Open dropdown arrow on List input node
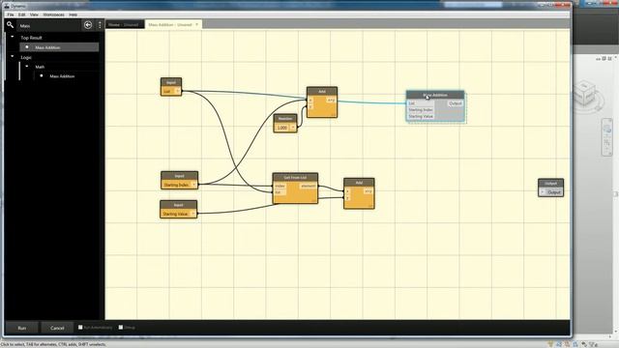619x348 pixels. coord(177,91)
